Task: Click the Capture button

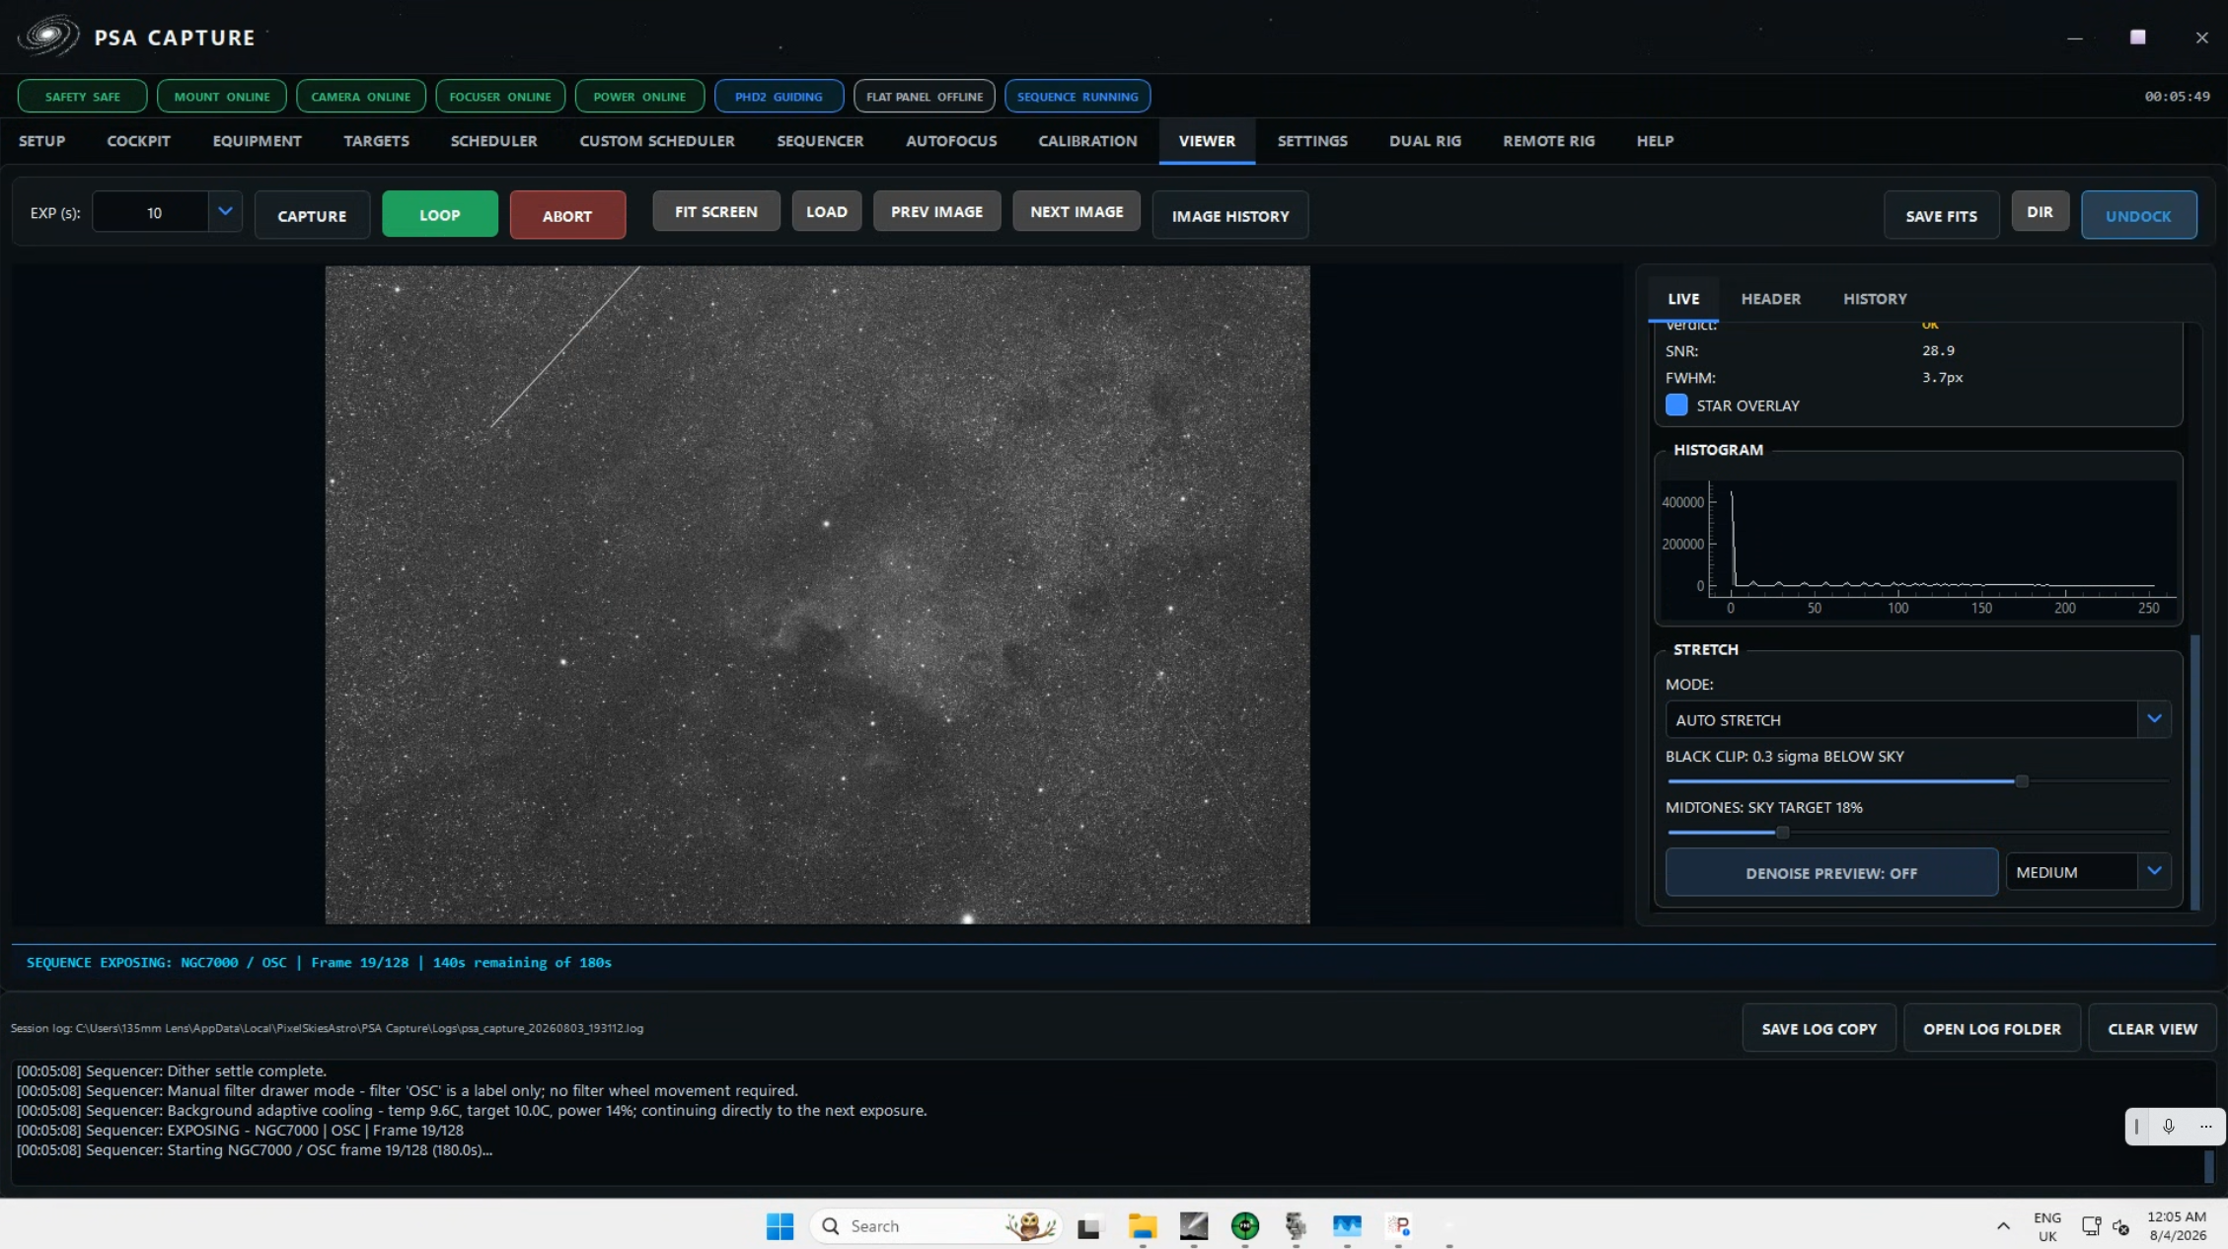Action: tap(312, 215)
